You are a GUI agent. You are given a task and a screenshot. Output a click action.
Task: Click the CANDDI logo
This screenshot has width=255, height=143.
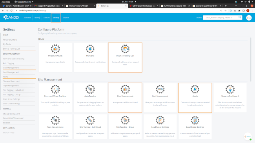point(11,17)
